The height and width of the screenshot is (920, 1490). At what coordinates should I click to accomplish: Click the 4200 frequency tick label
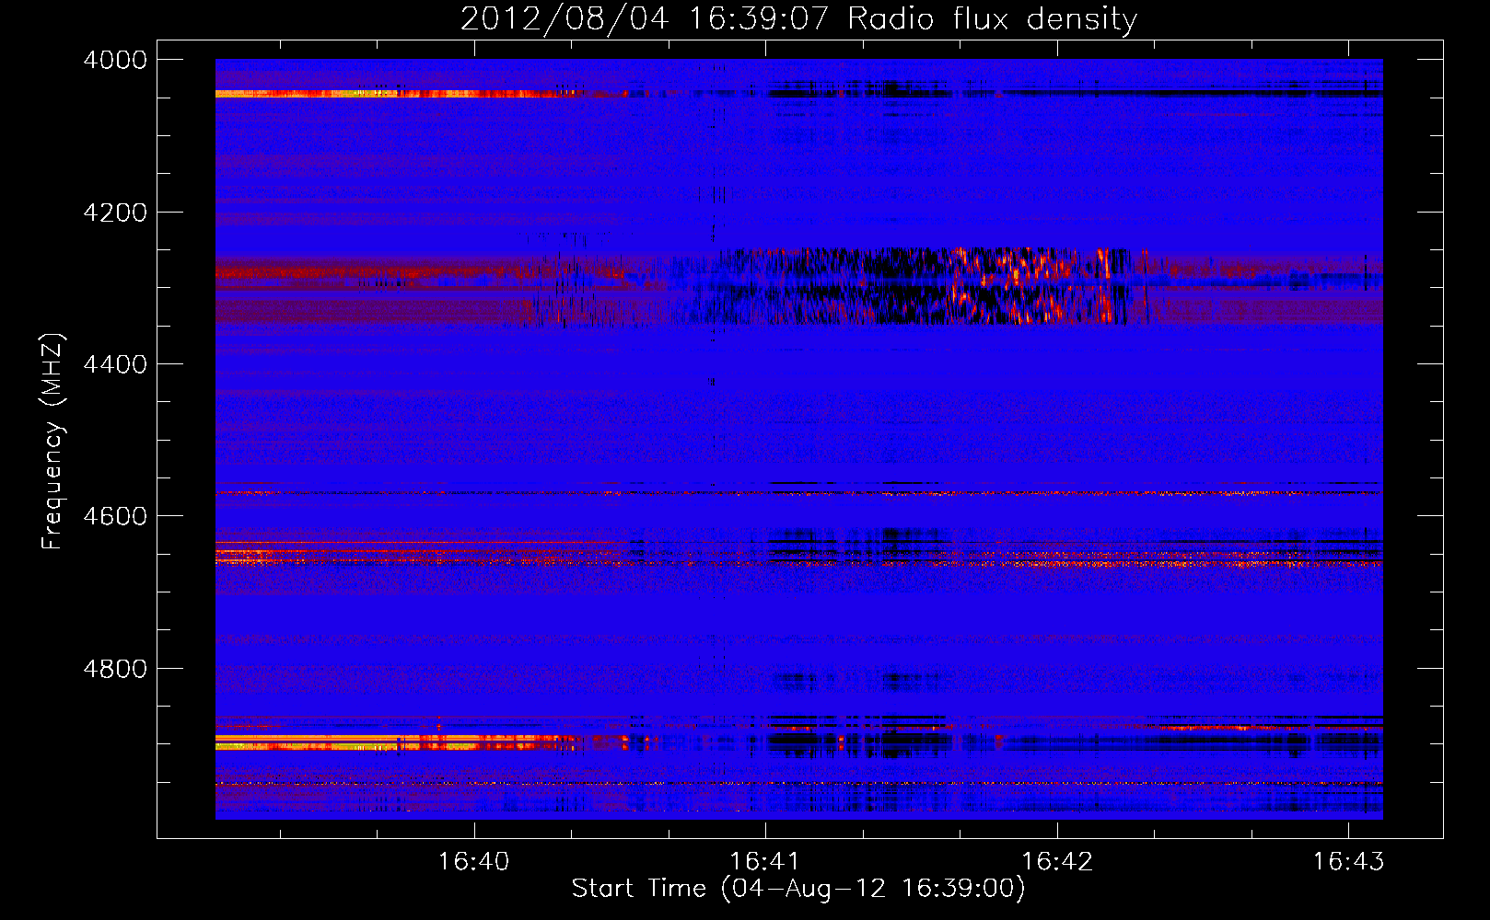(115, 213)
